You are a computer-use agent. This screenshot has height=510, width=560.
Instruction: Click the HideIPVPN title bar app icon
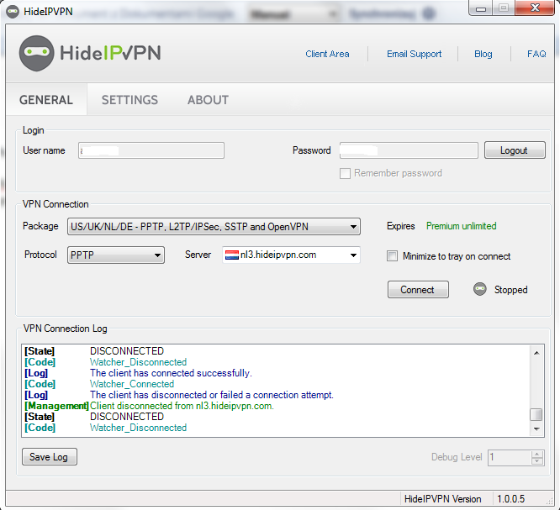tap(13, 12)
